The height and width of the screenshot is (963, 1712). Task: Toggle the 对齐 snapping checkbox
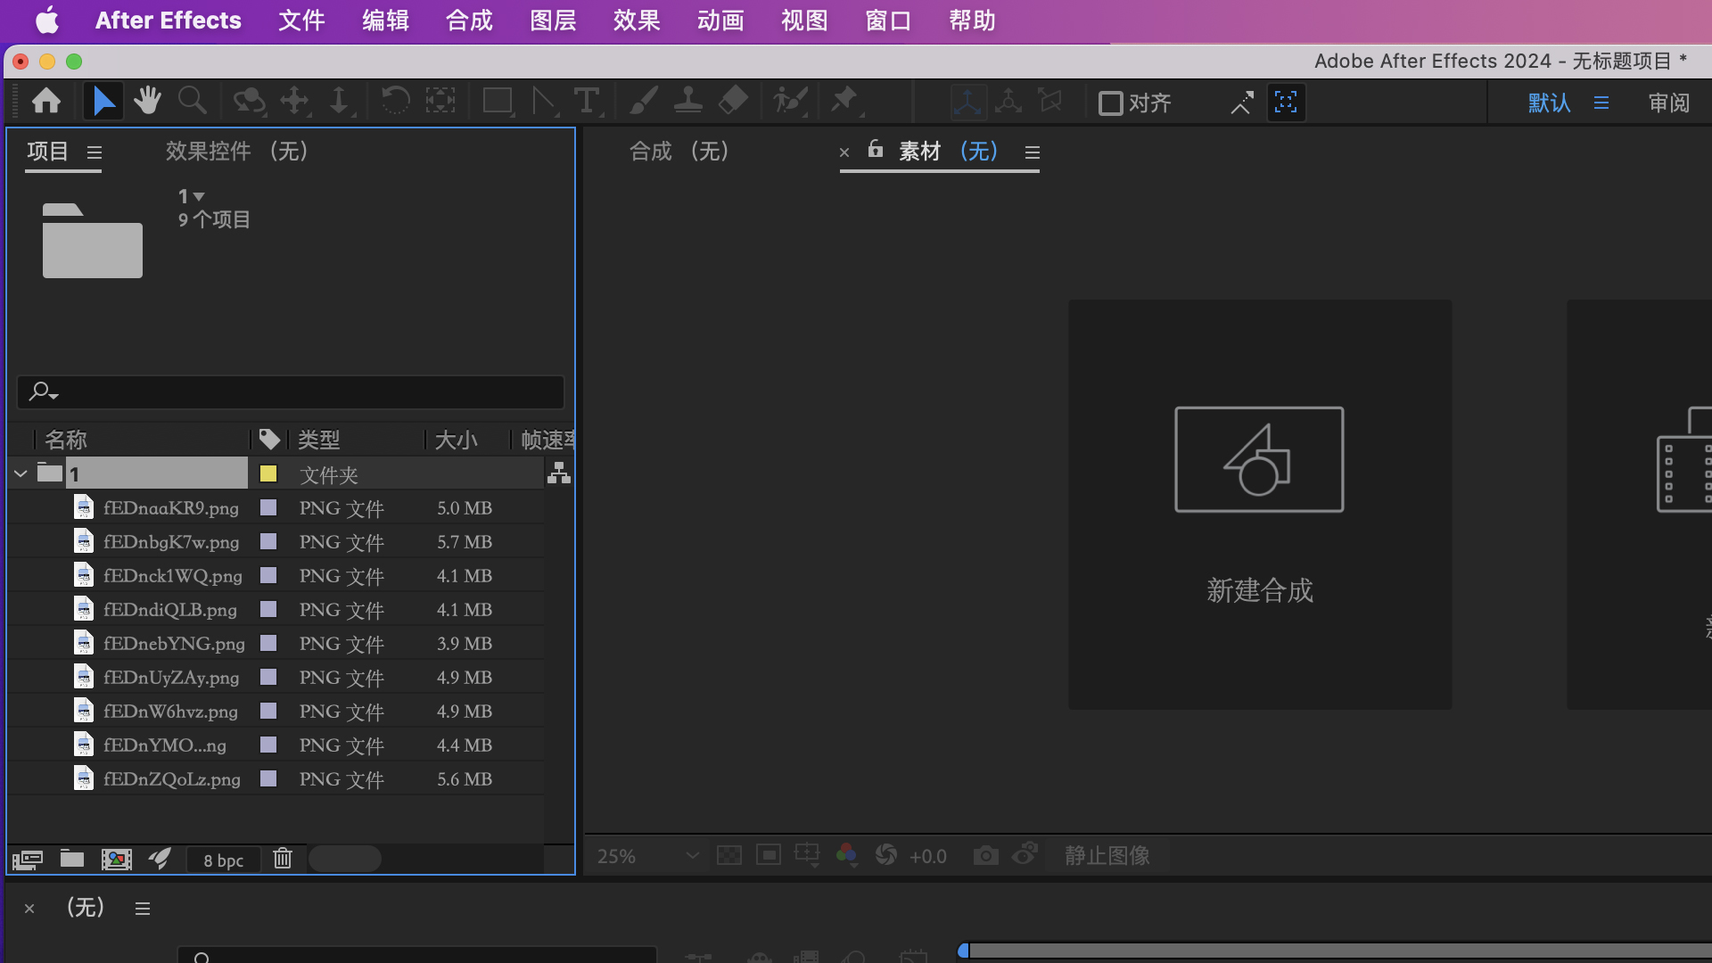coord(1109,103)
